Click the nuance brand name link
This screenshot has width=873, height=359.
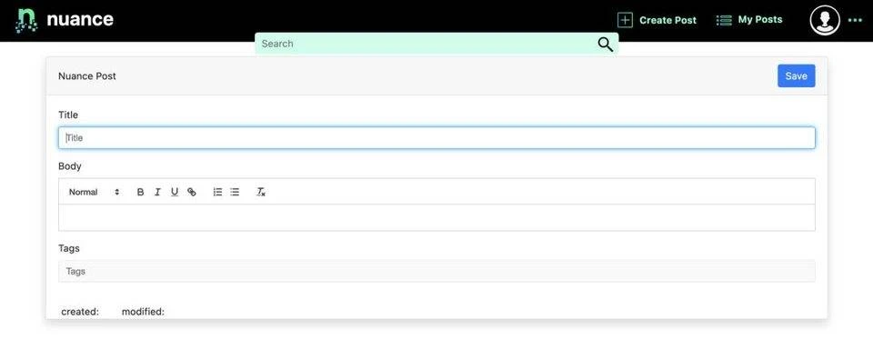(x=80, y=19)
